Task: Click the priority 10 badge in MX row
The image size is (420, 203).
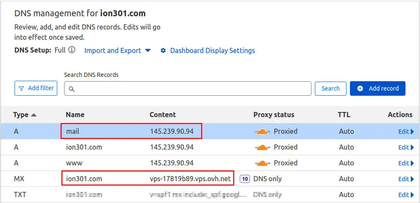Action: (x=245, y=179)
